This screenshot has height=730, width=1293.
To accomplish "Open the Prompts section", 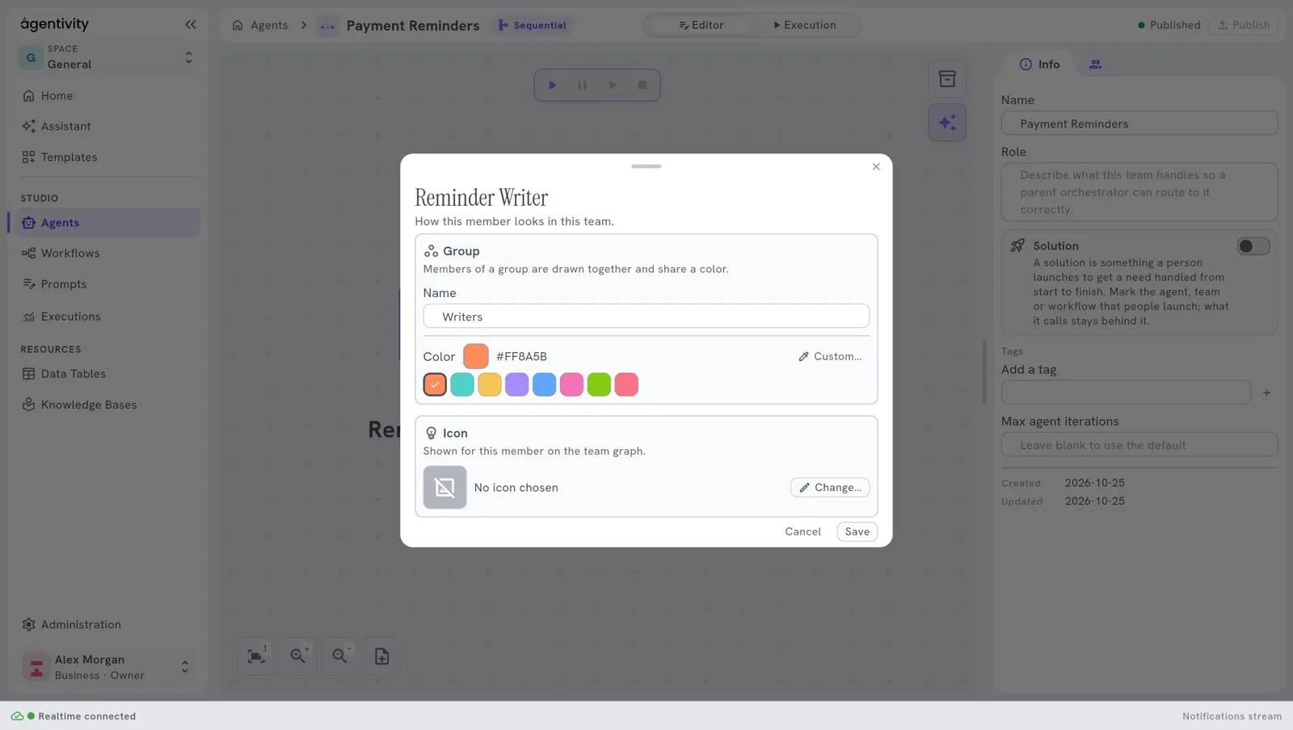I will [x=107, y=284].
